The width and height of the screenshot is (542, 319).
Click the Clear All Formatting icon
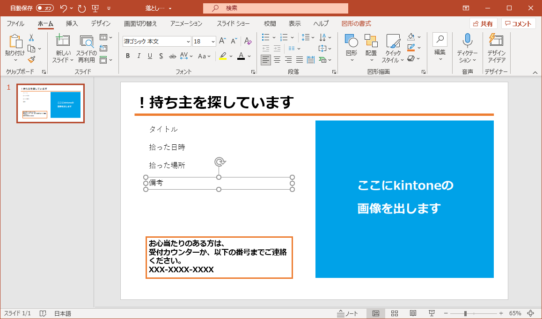(x=248, y=41)
